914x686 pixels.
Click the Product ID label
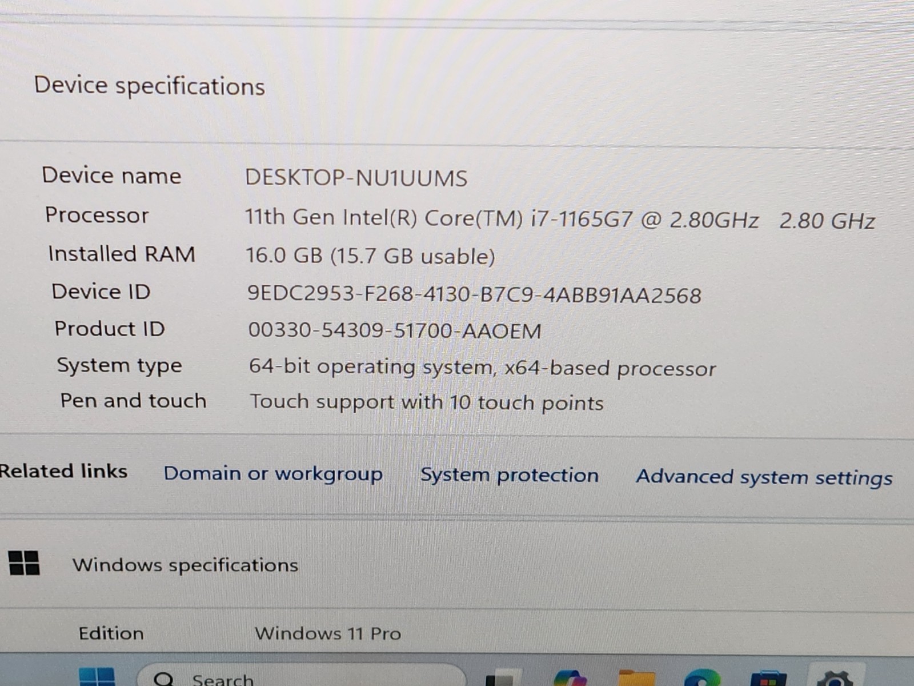coord(110,329)
